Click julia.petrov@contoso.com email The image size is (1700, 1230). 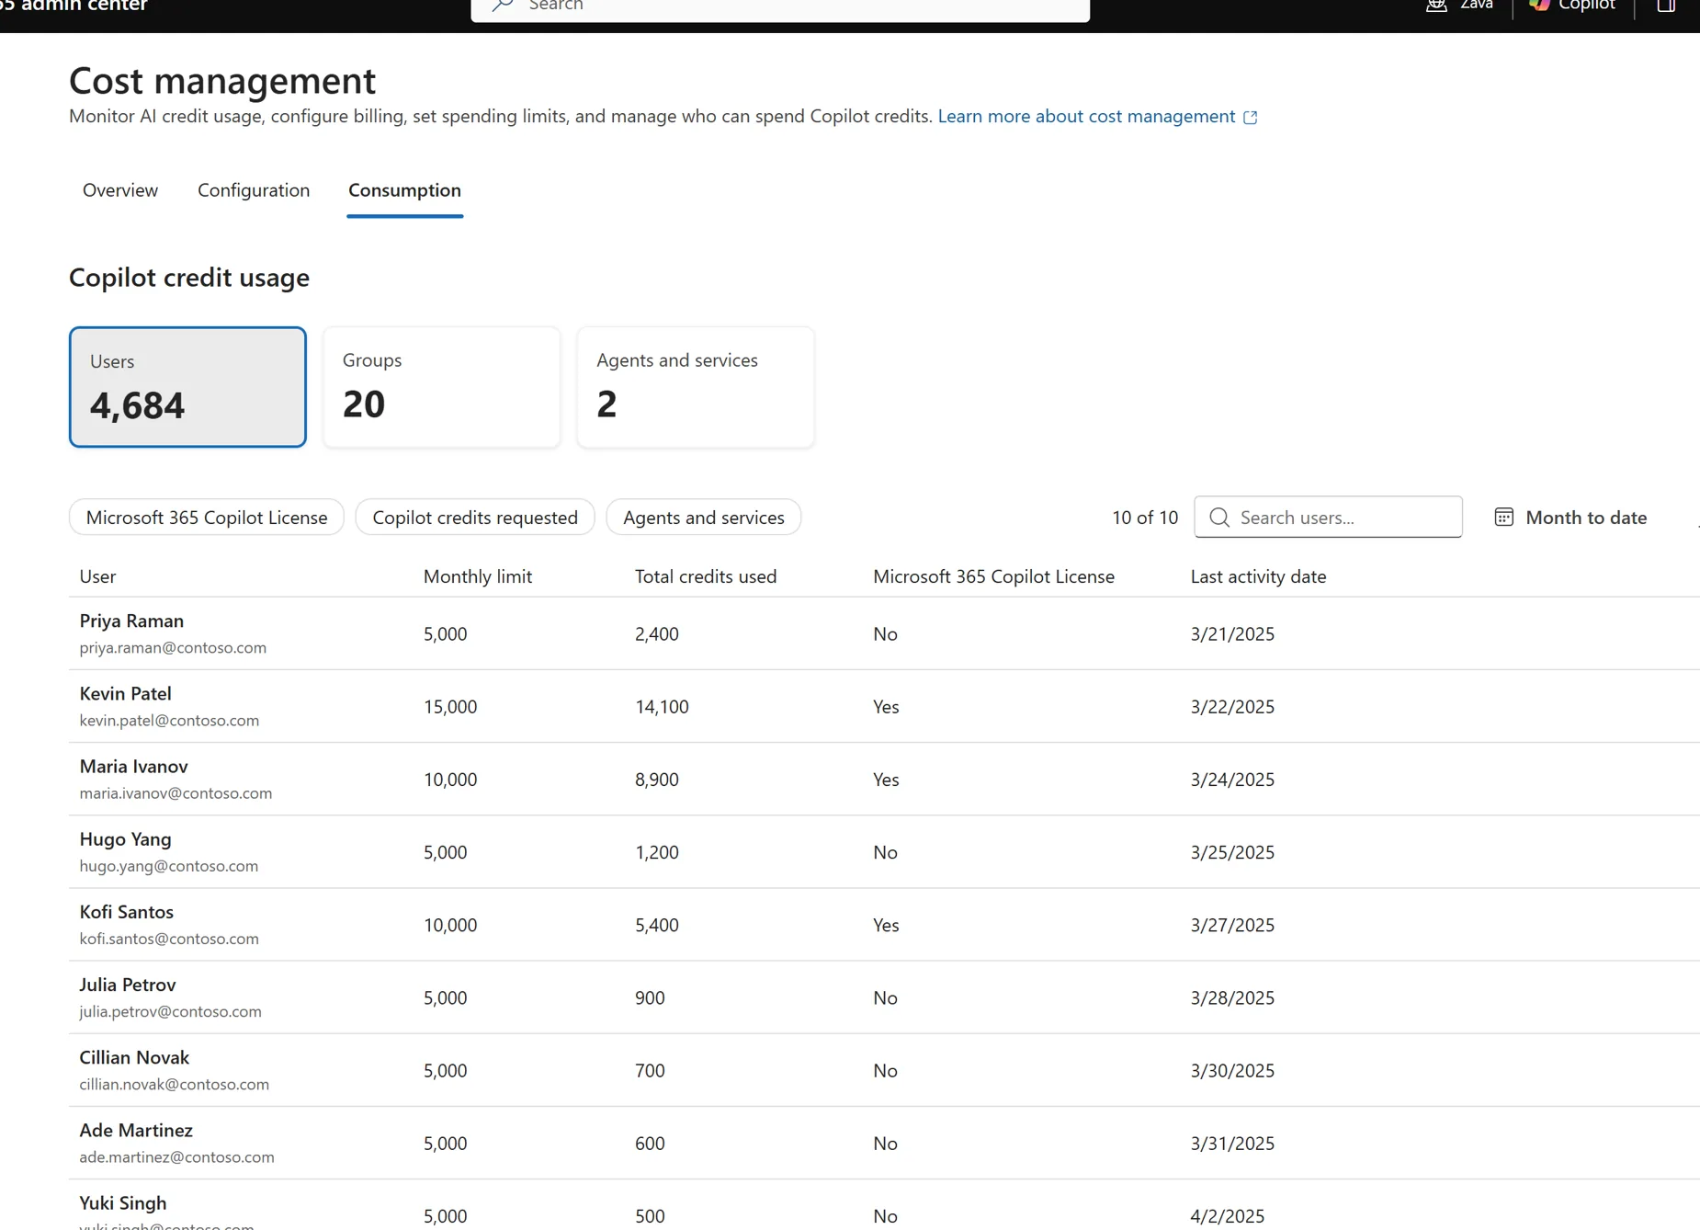[x=170, y=1011]
